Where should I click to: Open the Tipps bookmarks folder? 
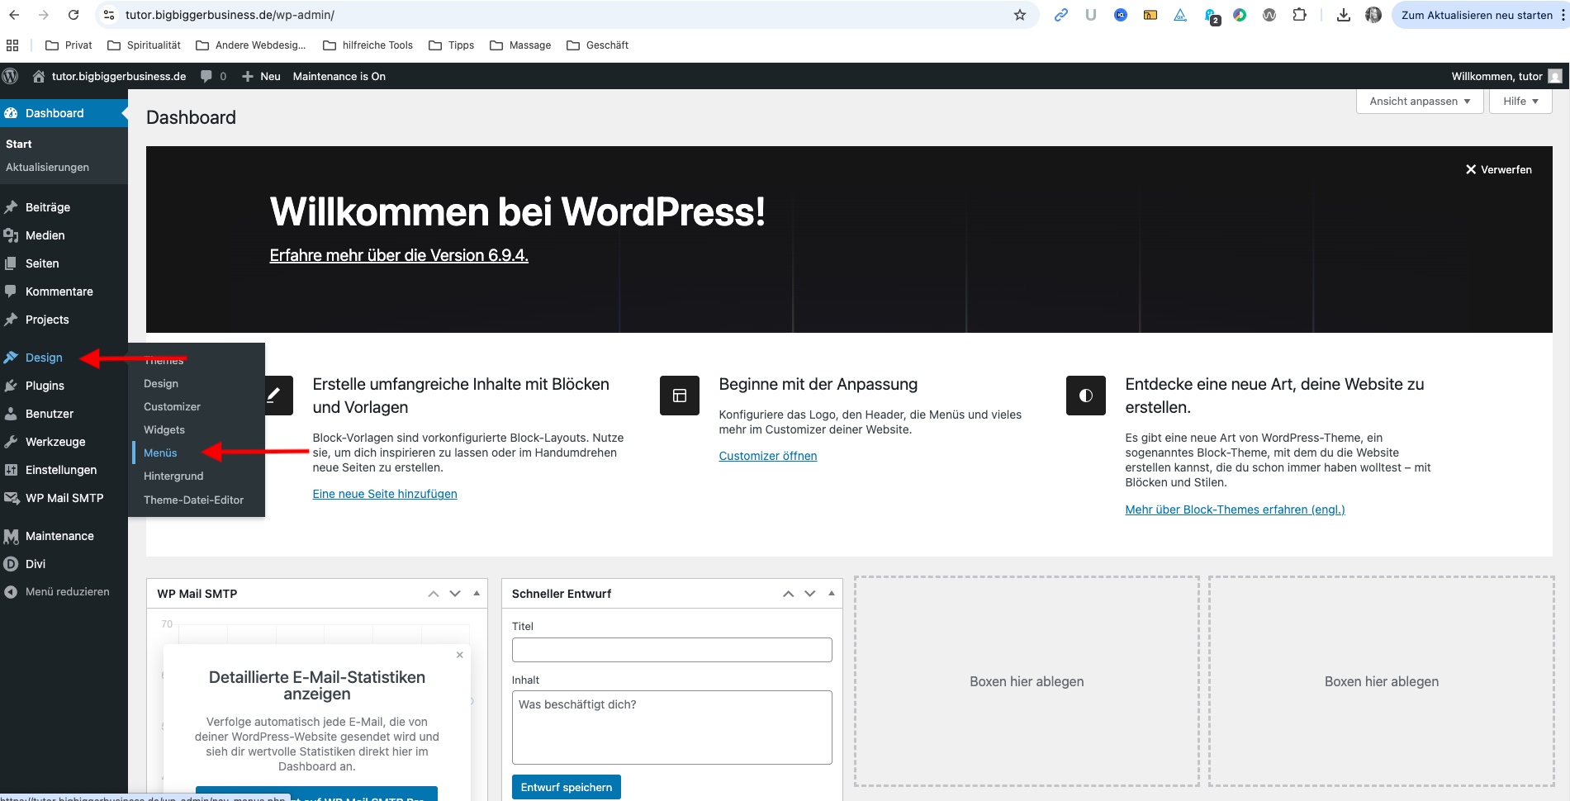click(452, 45)
